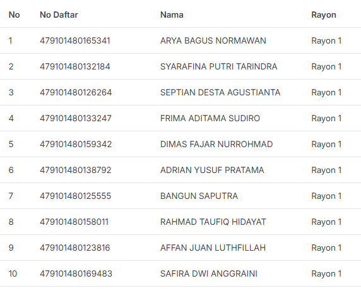This screenshot has height=293, width=361.
Task: Click the name RAHMAD TAUFIQ HIDAYAT
Action: pos(213,222)
